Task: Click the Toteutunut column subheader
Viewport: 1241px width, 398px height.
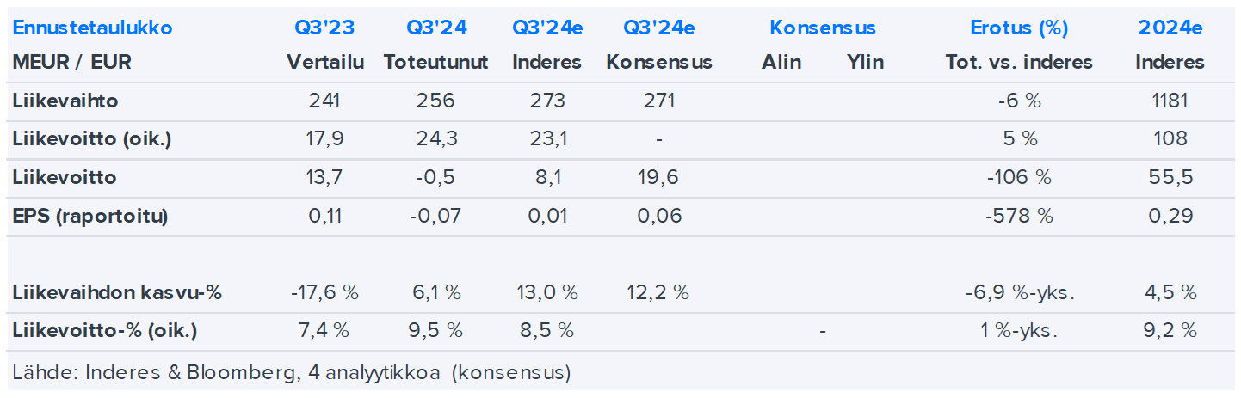Action: (x=436, y=62)
